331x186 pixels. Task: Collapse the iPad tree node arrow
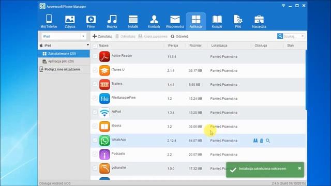(x=87, y=45)
